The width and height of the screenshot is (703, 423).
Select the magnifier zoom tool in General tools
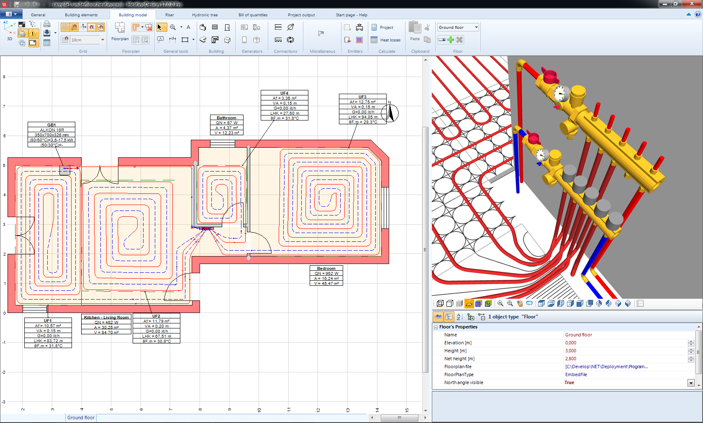pos(172,27)
